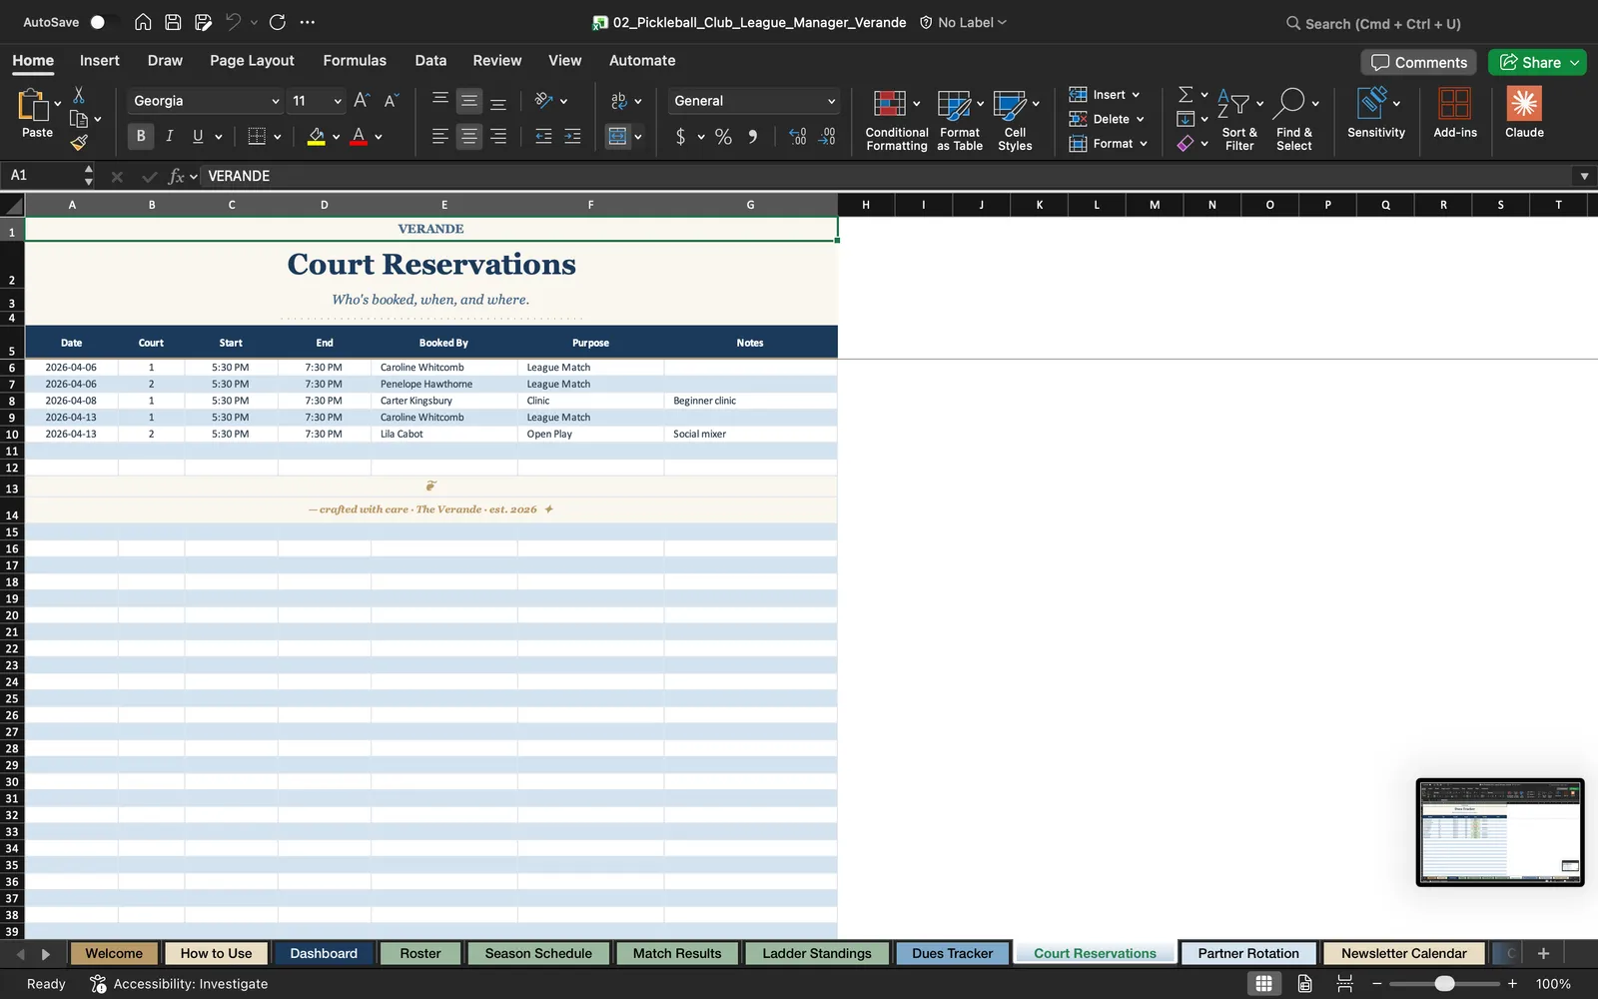Image resolution: width=1598 pixels, height=999 pixels.
Task: Switch to Page Layout view button
Action: tap(1304, 984)
